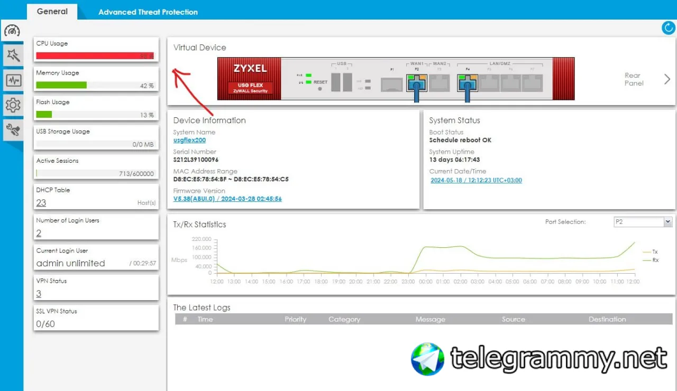Click the Category column header in logs
This screenshot has height=391, width=677.
click(344, 319)
